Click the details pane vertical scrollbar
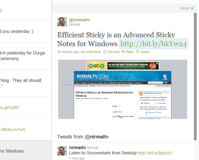The width and height of the screenshot is (199, 160). tap(195, 77)
